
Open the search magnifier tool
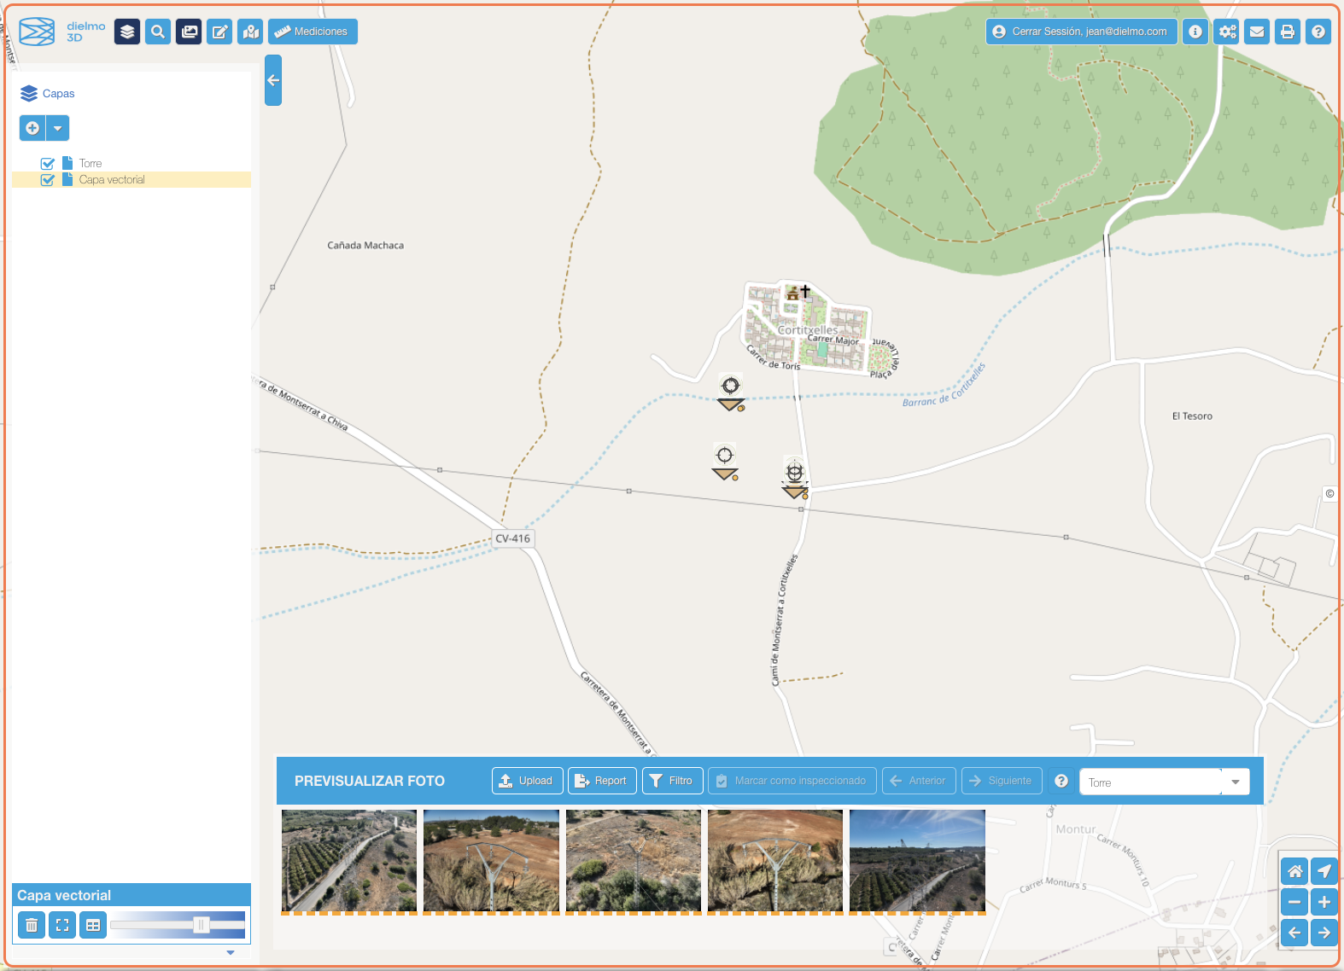click(x=158, y=32)
